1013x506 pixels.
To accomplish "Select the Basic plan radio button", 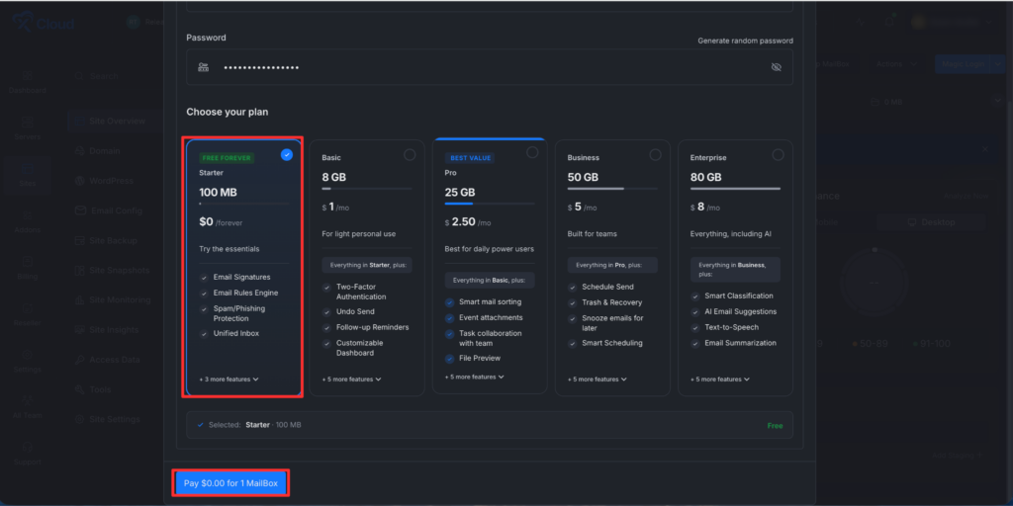I will point(410,155).
